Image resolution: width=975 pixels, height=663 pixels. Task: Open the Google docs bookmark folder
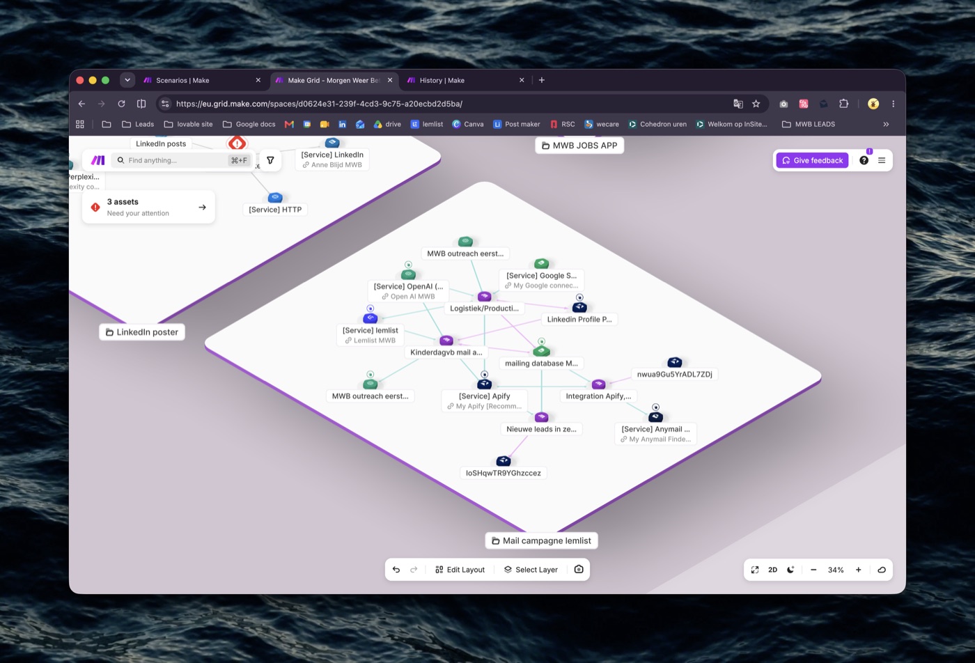click(249, 124)
